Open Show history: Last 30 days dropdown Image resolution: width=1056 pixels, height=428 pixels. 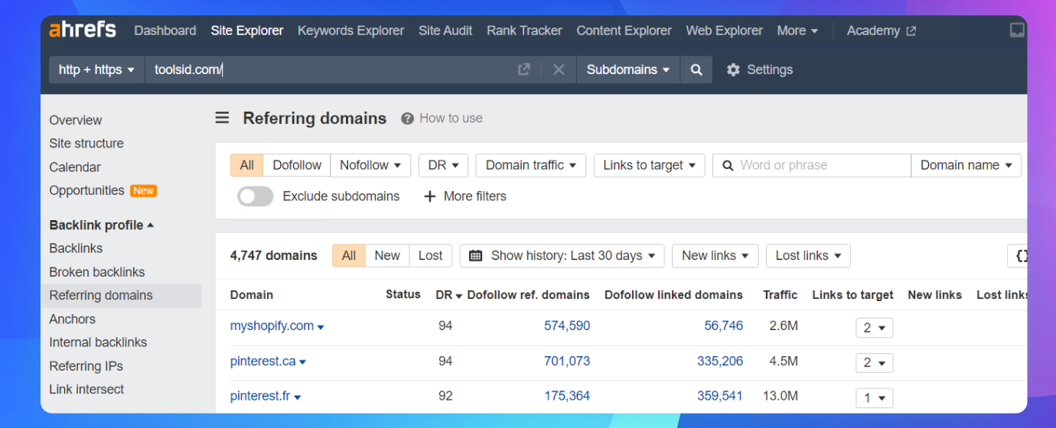point(562,256)
